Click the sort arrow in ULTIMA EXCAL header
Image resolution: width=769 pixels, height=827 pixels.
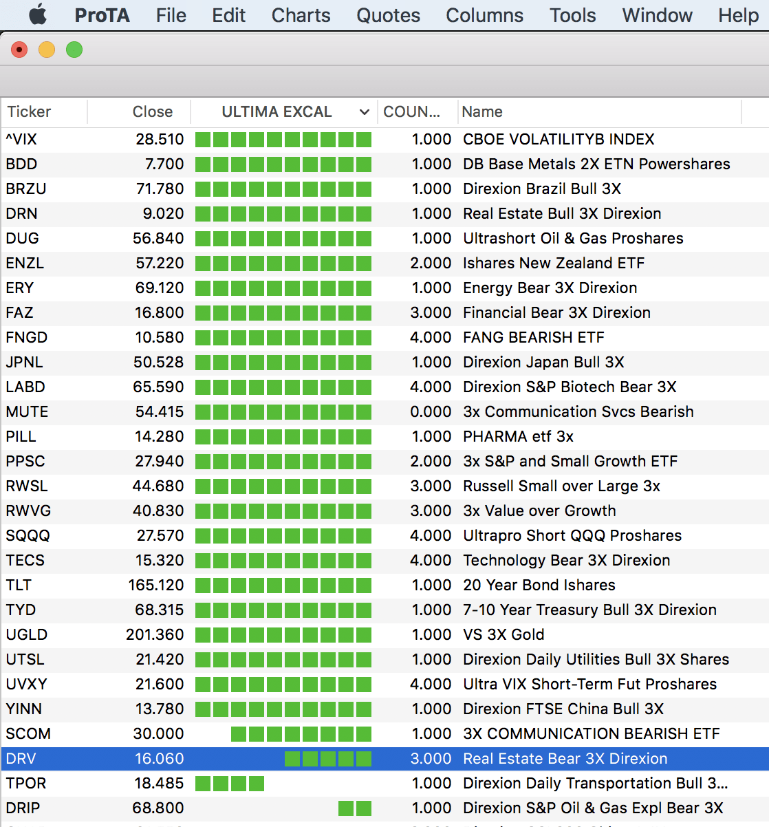[365, 112]
